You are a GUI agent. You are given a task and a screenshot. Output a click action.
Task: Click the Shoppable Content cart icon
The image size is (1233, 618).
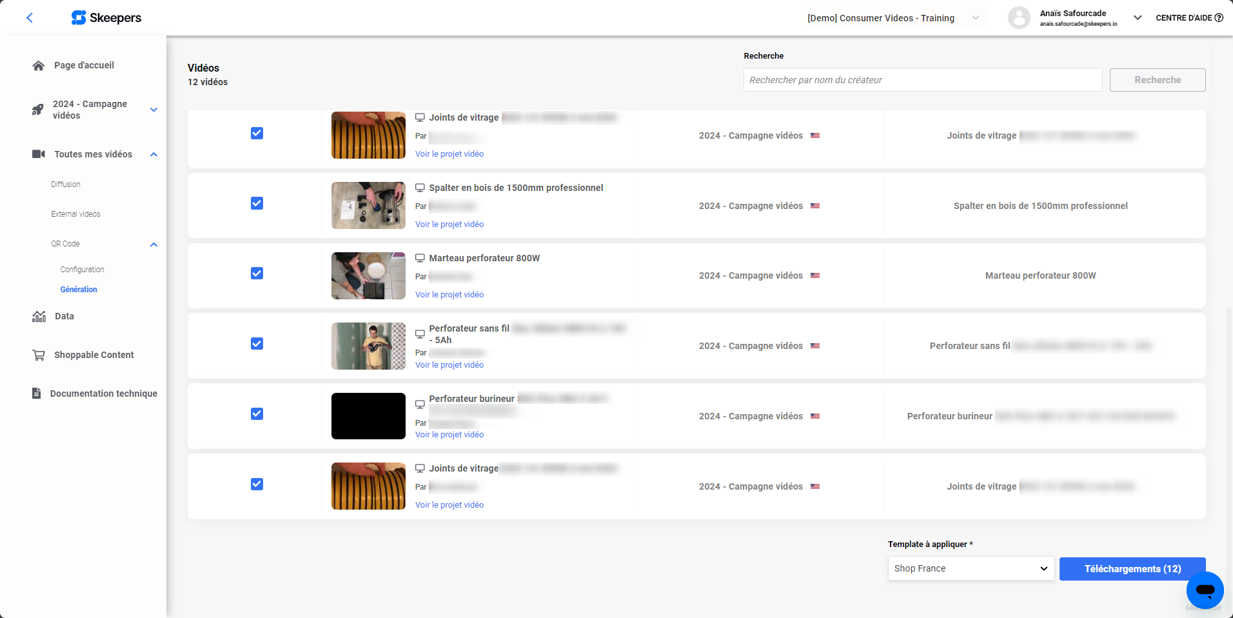[x=39, y=355]
